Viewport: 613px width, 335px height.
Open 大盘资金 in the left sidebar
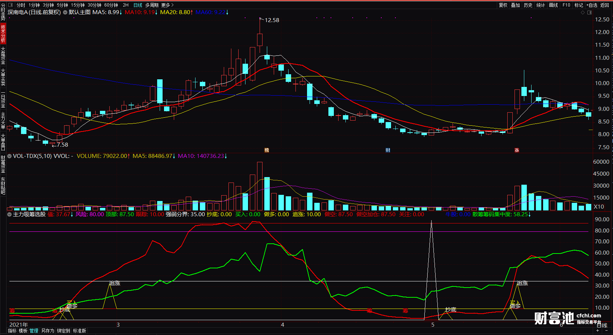pos(3,55)
